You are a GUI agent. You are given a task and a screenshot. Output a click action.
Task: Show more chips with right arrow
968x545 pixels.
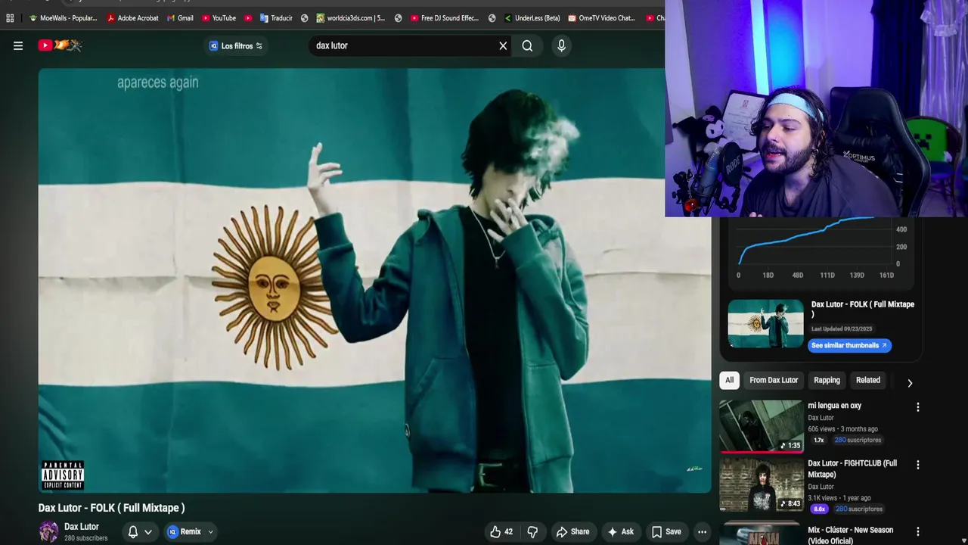pos(910,383)
